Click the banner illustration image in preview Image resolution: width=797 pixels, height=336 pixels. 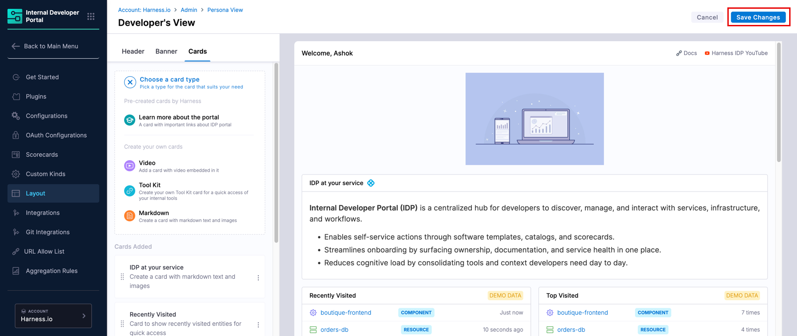coord(535,119)
